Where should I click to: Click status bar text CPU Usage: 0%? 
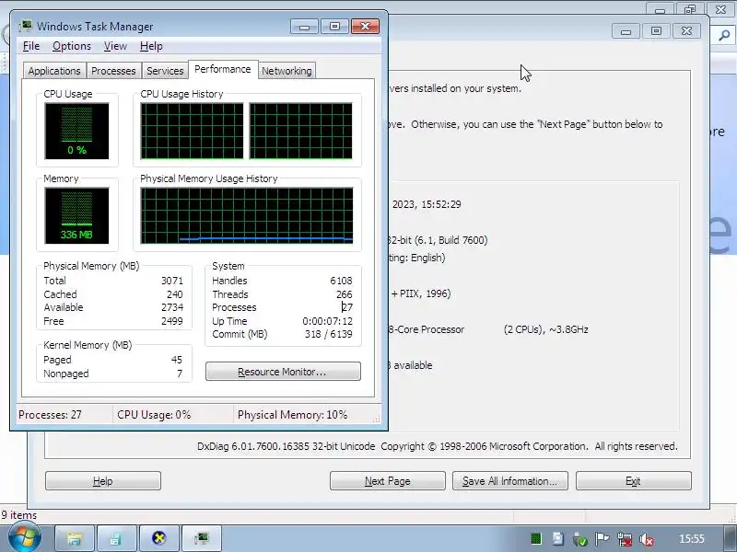click(154, 415)
